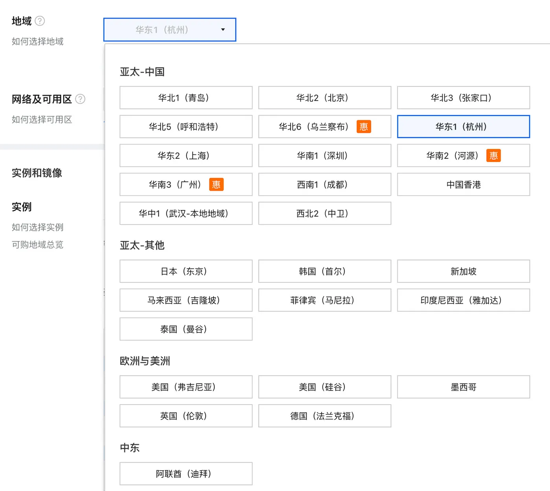Click the 网络及可用区 help icon

click(x=81, y=99)
